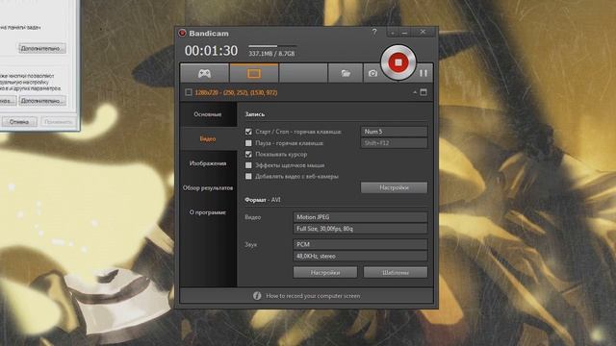Image resolution: width=616 pixels, height=346 pixels.
Task: Click the blank mode tab beside the screen mode
Action: pyautogui.click(x=303, y=73)
